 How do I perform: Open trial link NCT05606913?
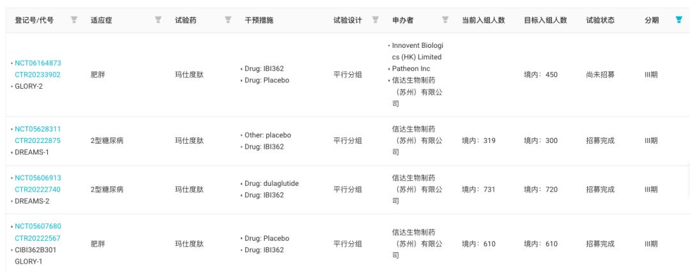38,178
